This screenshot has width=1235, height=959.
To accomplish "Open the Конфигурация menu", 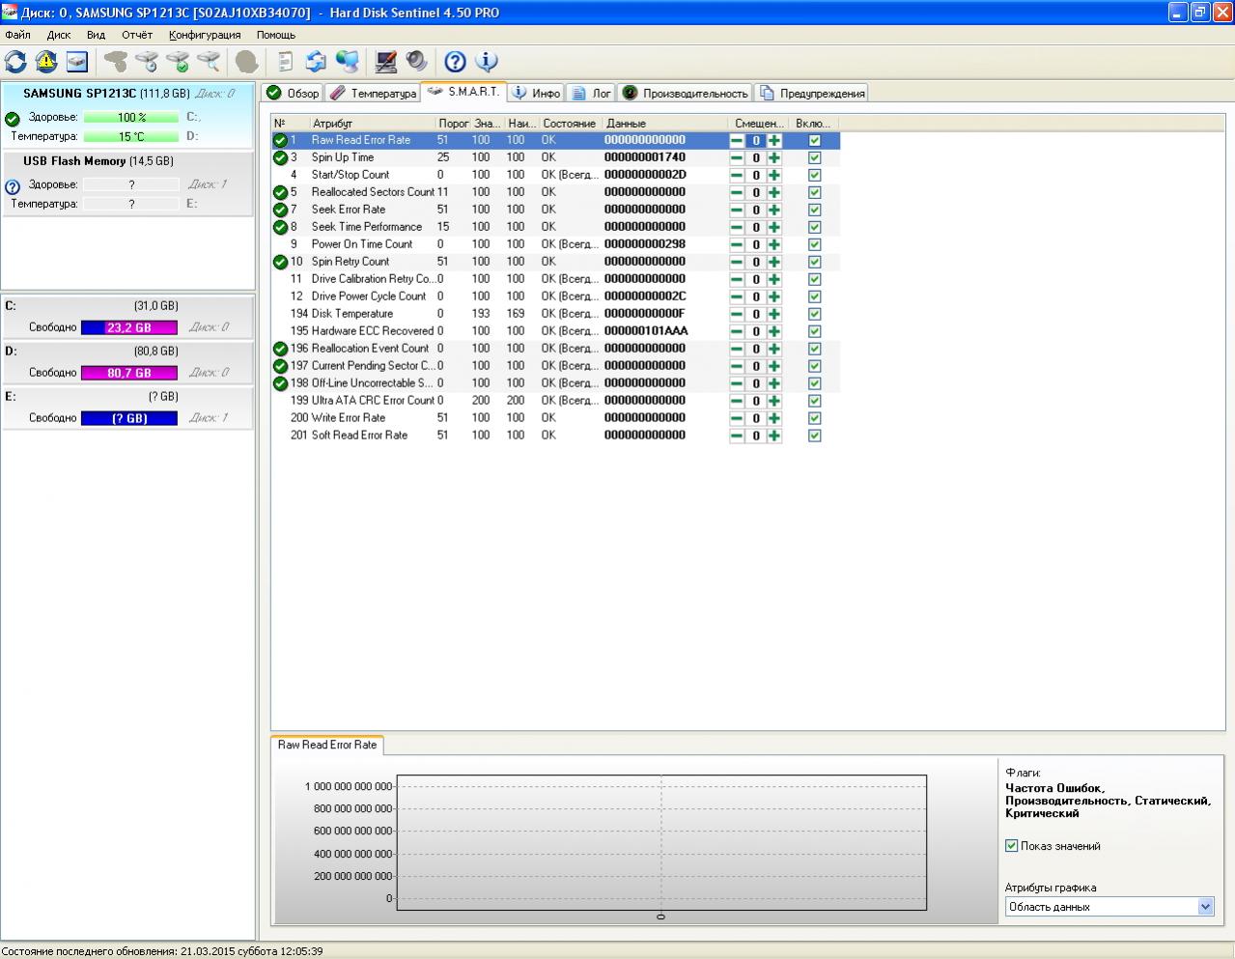I will click(x=205, y=35).
